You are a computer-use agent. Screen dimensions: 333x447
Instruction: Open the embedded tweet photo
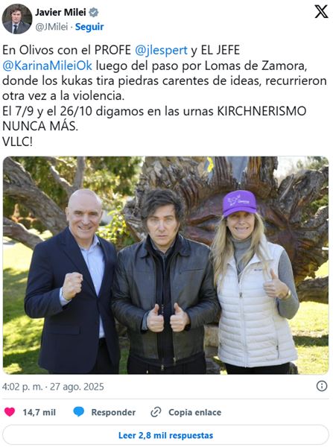[165, 265]
